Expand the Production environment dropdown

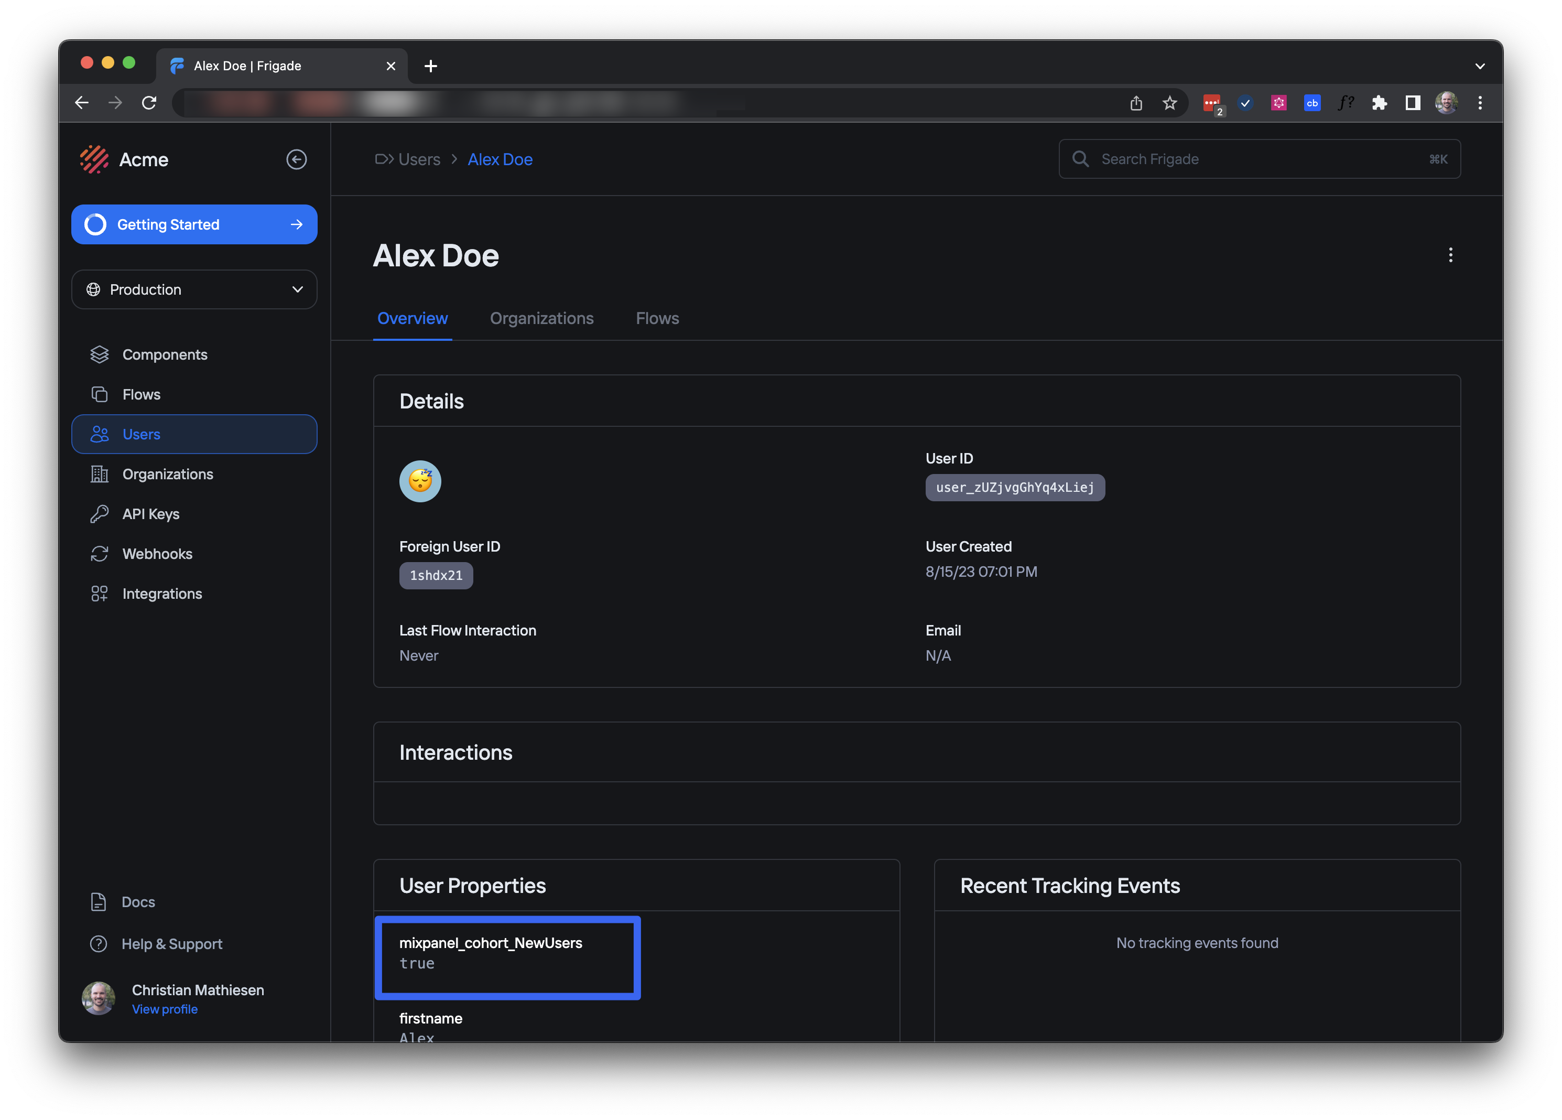point(194,289)
